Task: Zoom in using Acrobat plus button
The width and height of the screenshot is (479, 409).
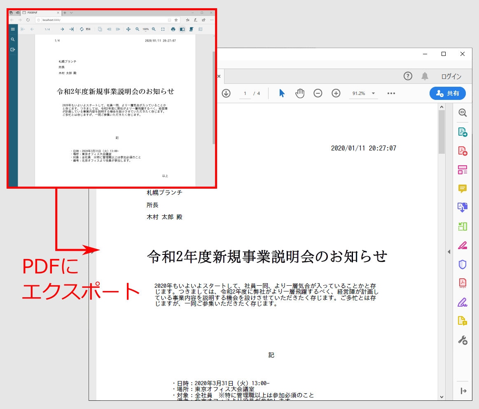Action: [336, 93]
